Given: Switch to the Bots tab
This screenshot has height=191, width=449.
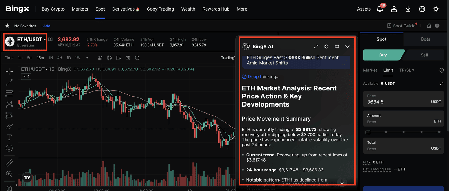Looking at the screenshot, I should (425, 39).
